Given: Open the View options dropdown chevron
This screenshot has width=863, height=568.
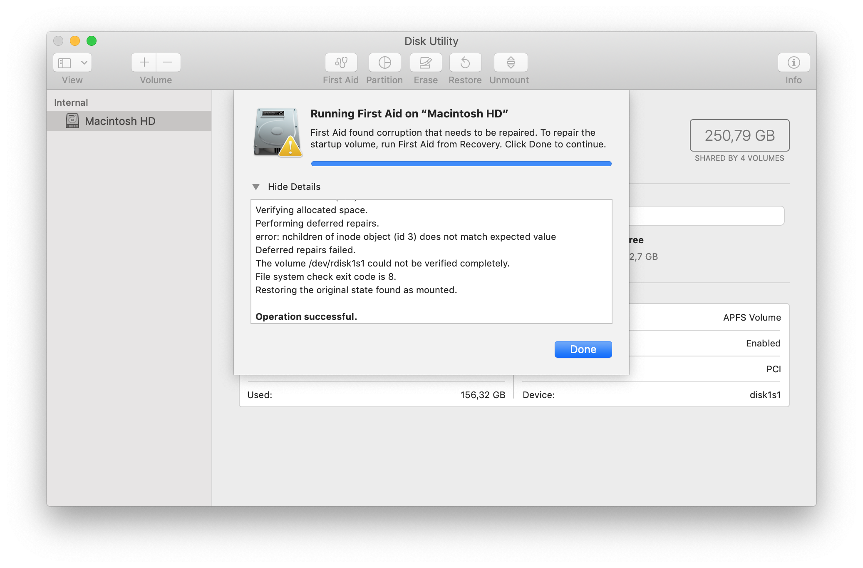Looking at the screenshot, I should coord(84,62).
